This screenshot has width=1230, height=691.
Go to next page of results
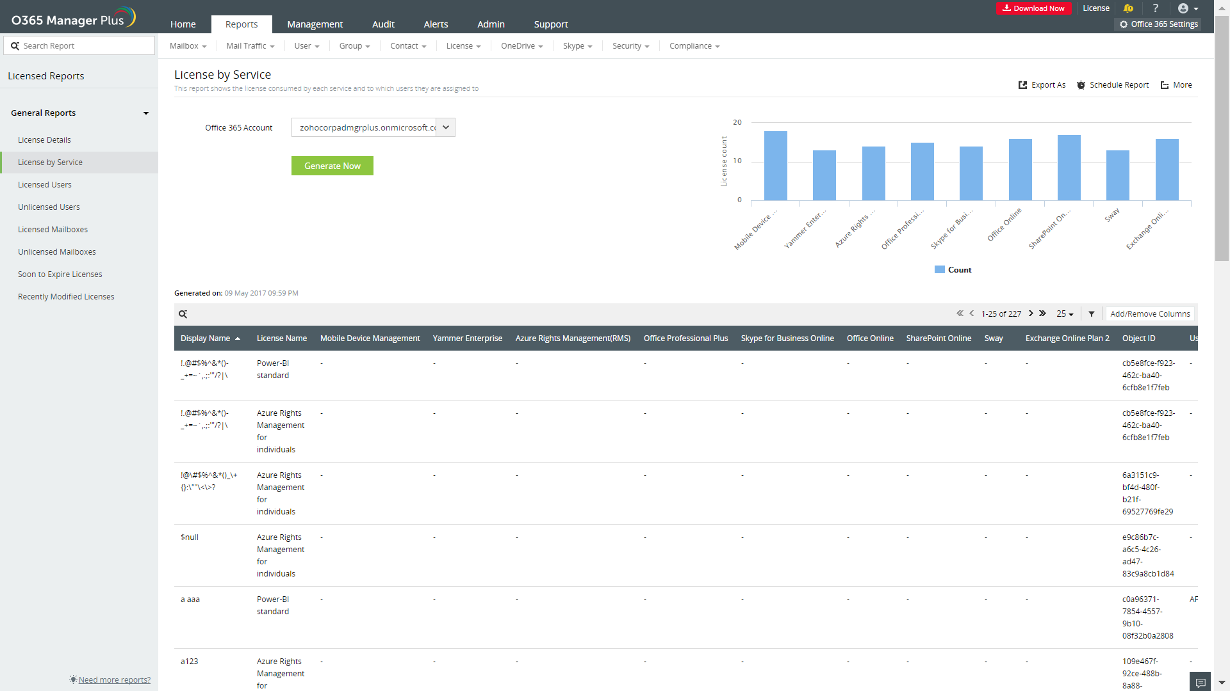point(1031,314)
